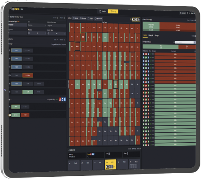
Task: Switch to the yellow Study tab
Action: pyautogui.click(x=113, y=11)
